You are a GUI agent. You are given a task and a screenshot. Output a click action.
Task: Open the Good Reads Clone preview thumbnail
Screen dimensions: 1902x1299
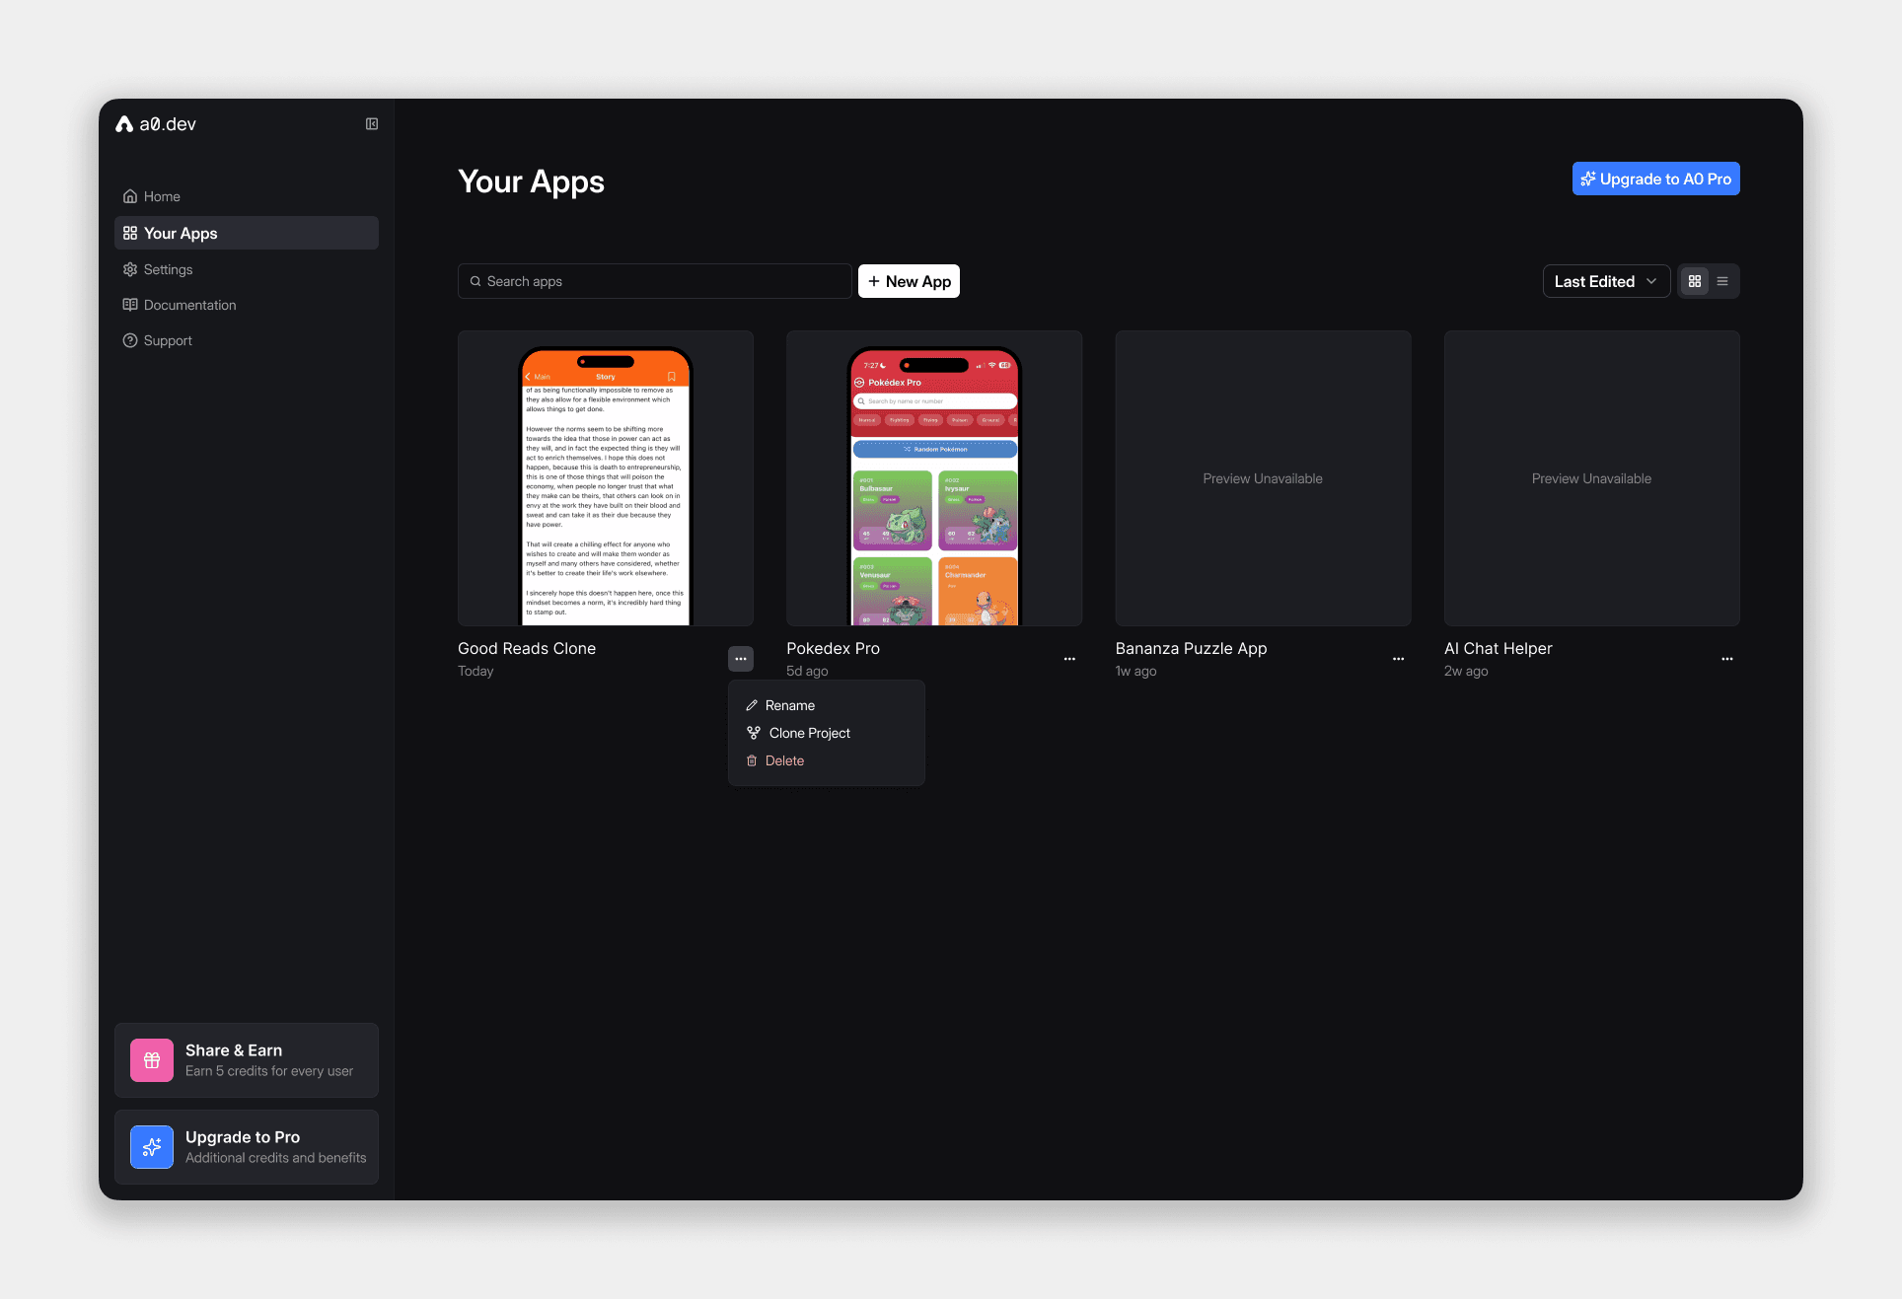(605, 478)
